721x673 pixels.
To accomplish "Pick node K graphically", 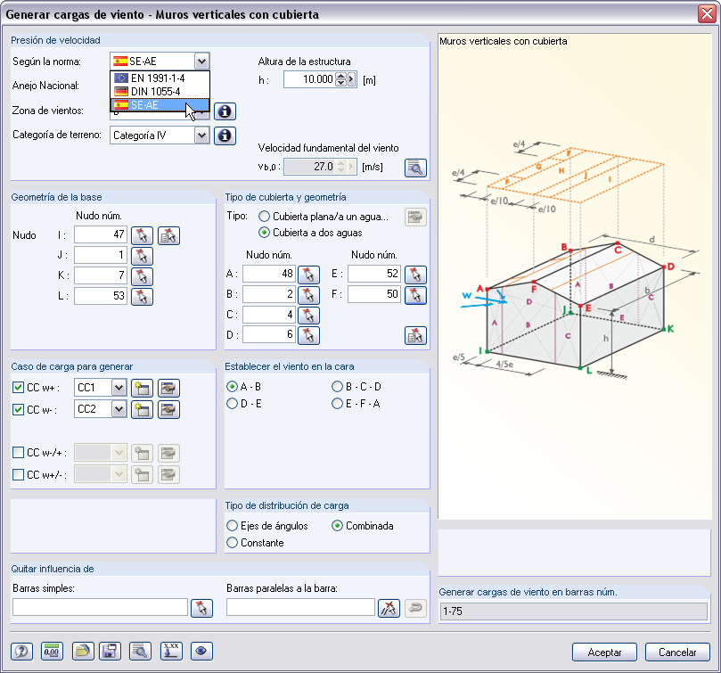I will [x=142, y=276].
